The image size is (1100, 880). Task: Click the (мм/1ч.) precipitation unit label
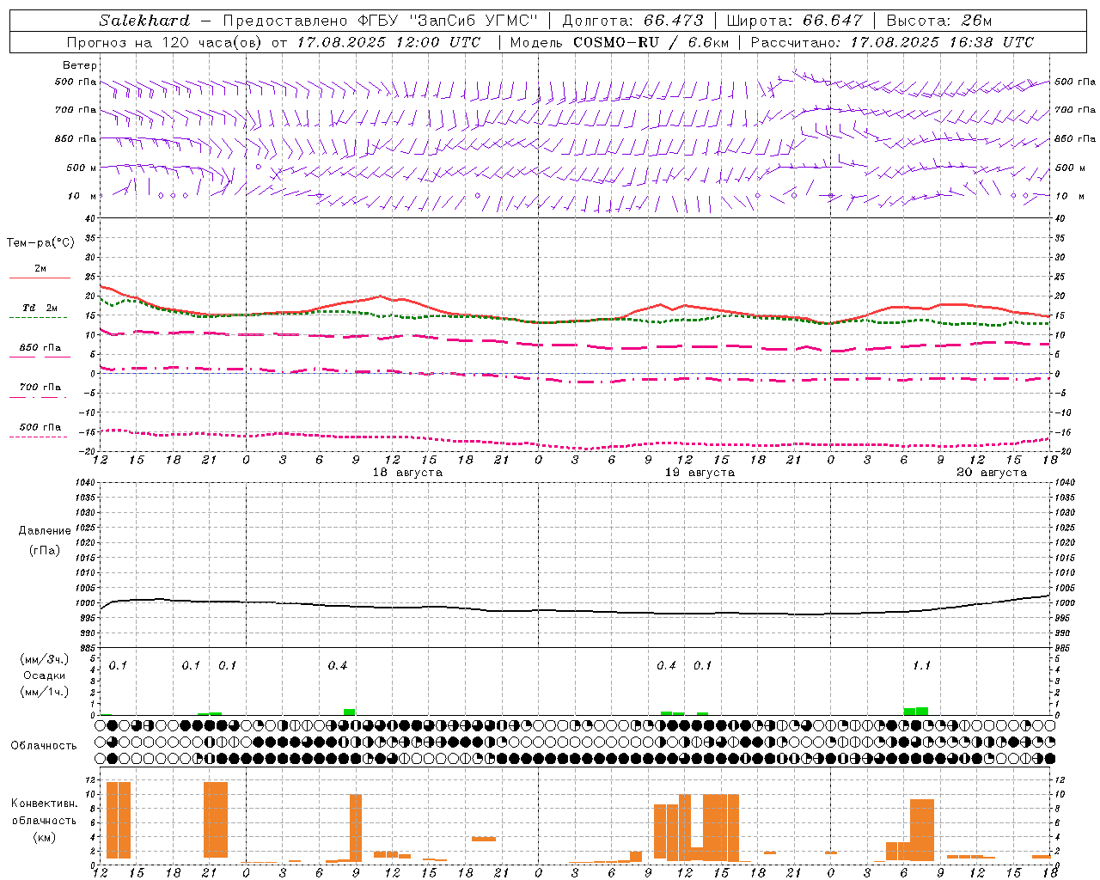44,692
